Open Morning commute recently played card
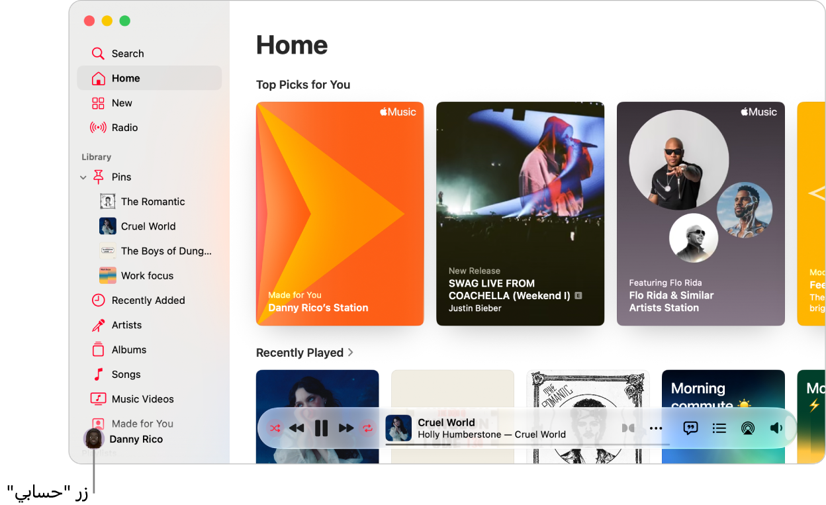 coord(723,416)
